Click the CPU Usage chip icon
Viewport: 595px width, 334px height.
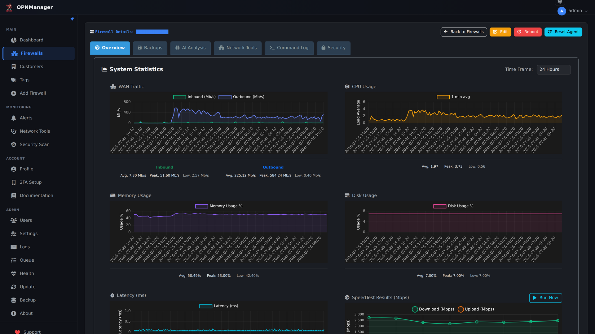click(347, 87)
